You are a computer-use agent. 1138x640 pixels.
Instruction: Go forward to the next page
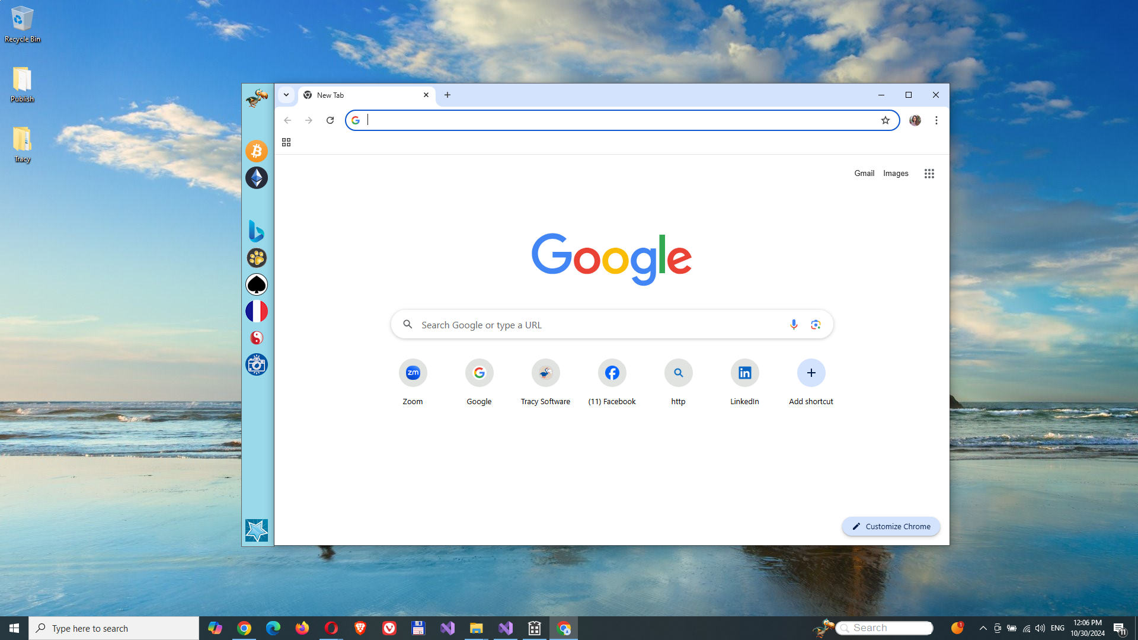309,120
